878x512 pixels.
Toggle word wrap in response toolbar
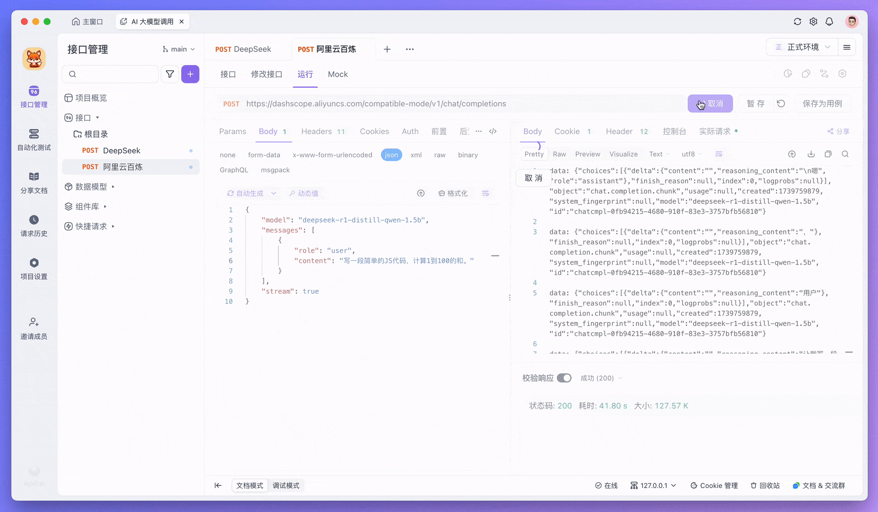pyautogui.click(x=719, y=154)
